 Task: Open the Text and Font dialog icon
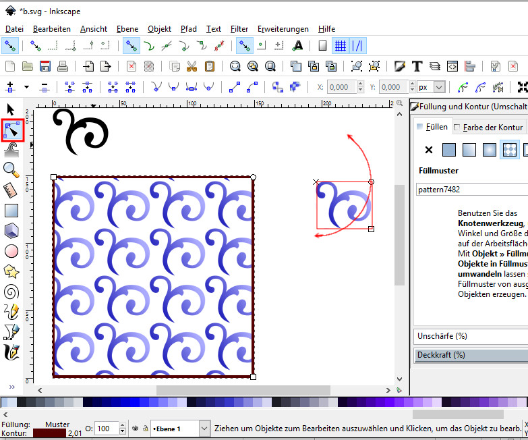pos(417,66)
